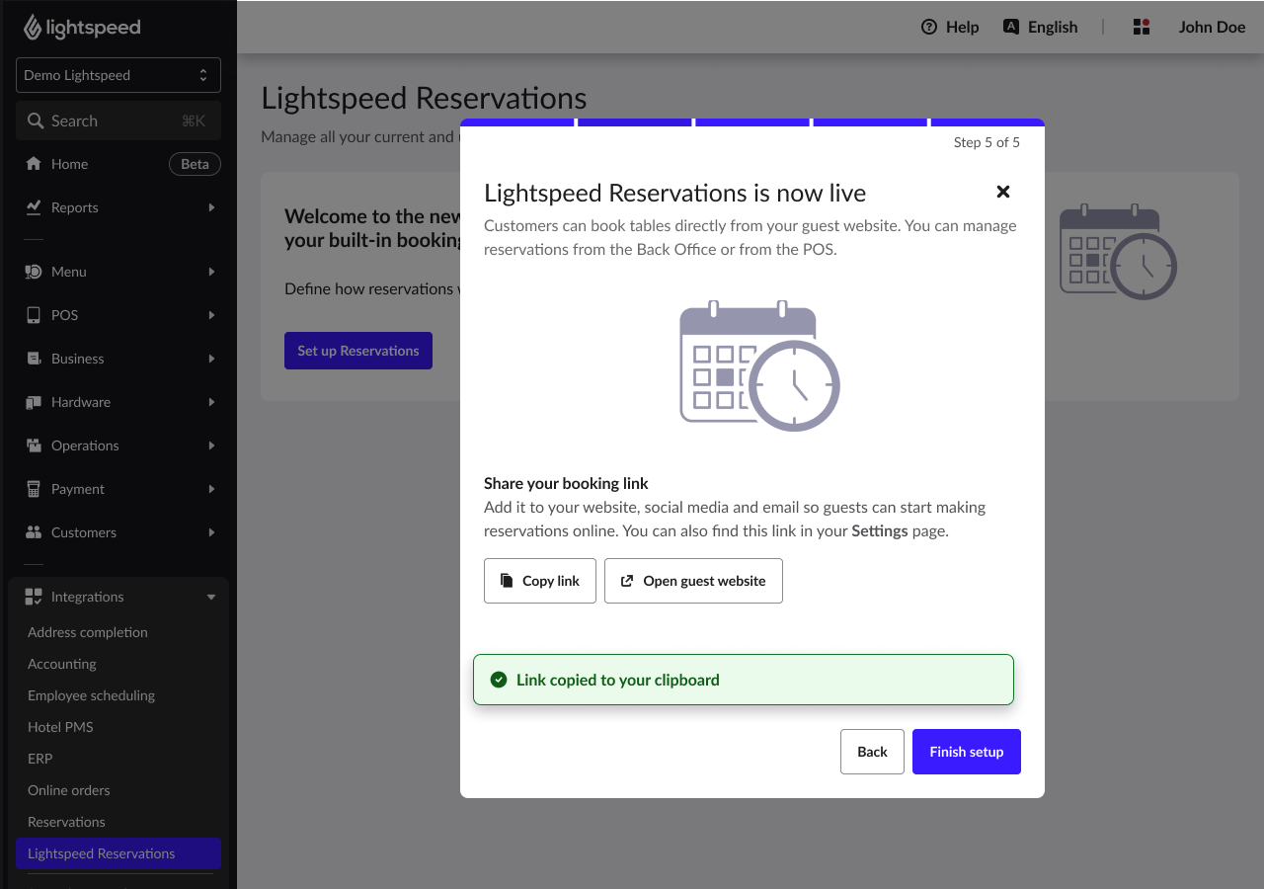Click the Reports chart icon

coord(34,207)
